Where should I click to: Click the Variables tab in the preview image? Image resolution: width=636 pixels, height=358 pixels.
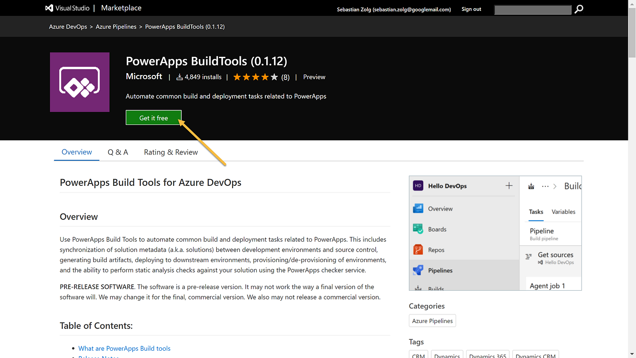563,212
